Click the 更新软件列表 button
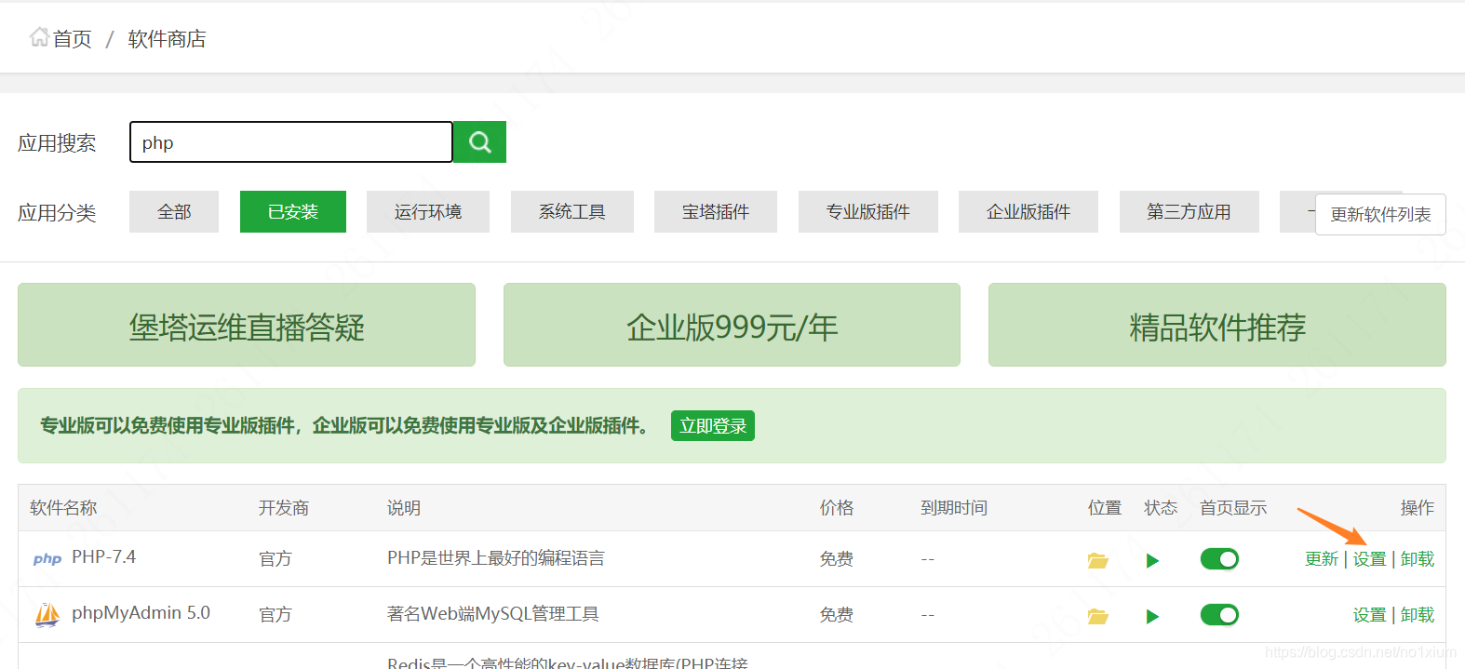1465x669 pixels. [1380, 215]
